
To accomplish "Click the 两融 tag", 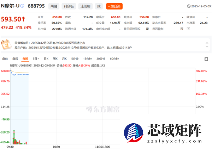I will (54, 6).
